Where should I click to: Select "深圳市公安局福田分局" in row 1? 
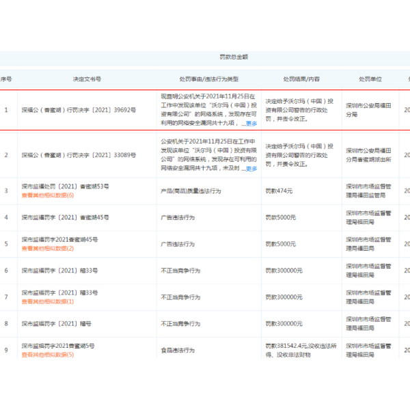[x=369, y=110]
